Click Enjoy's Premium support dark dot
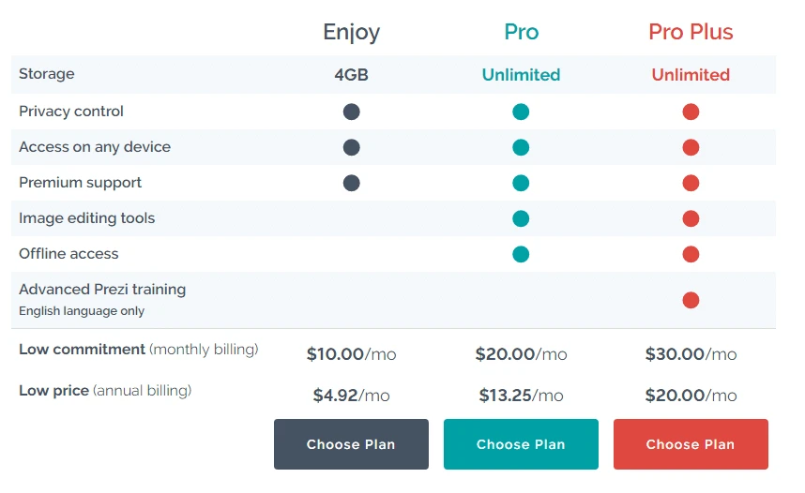Image resolution: width=805 pixels, height=493 pixels. (x=352, y=183)
